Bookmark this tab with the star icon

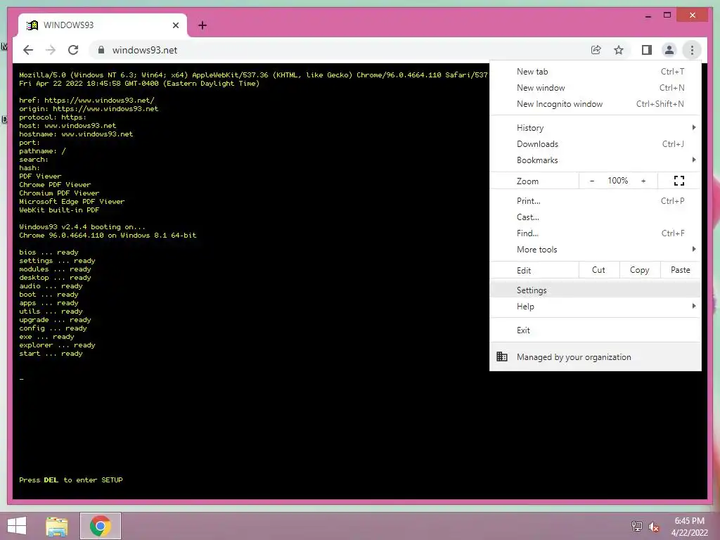[x=619, y=50]
